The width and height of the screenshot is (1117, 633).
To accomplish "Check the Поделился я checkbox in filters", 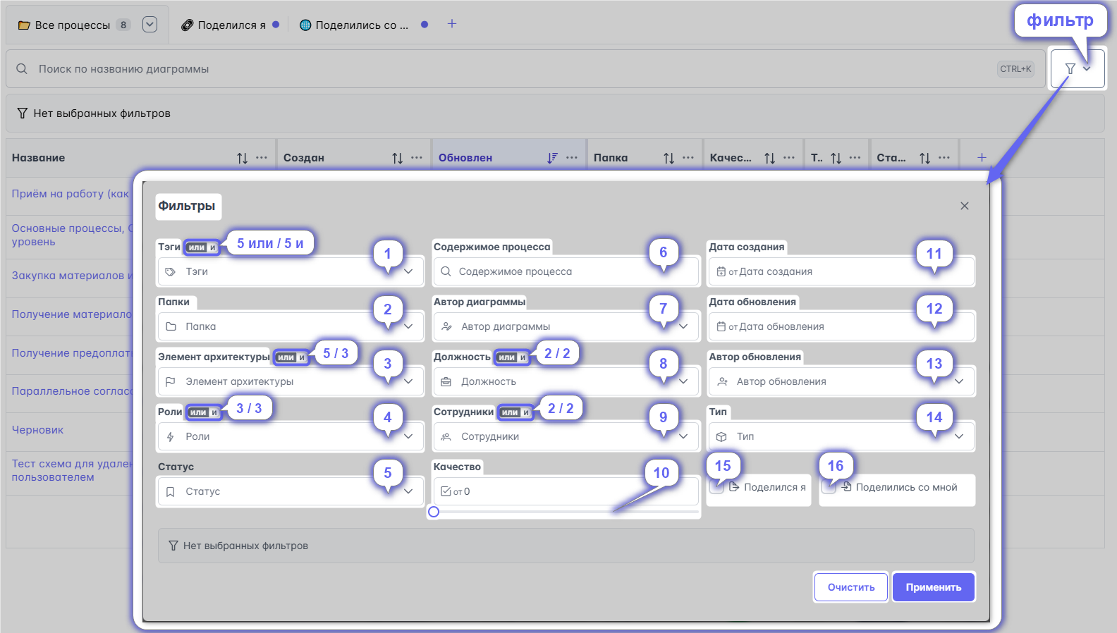I will point(717,487).
